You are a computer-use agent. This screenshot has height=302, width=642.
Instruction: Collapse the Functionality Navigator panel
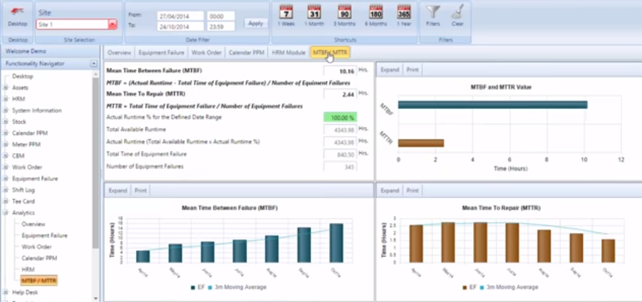click(x=94, y=64)
